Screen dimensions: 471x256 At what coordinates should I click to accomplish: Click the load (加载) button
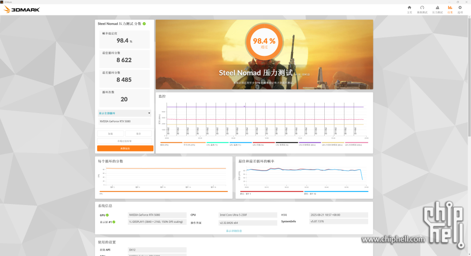coord(110,133)
